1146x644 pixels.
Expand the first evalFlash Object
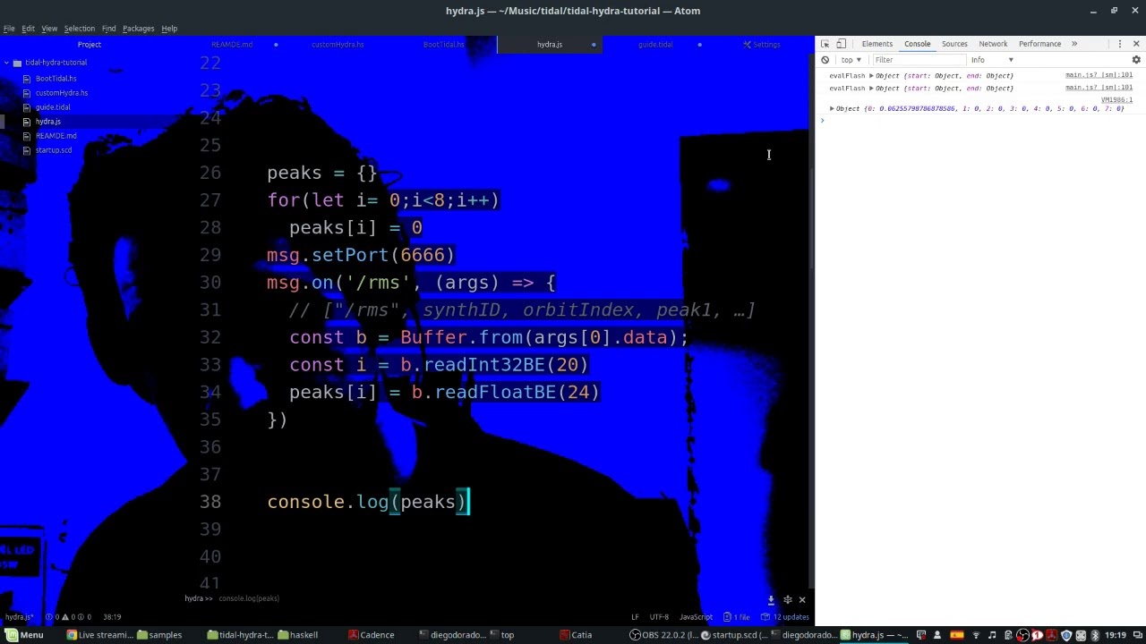[x=871, y=76]
